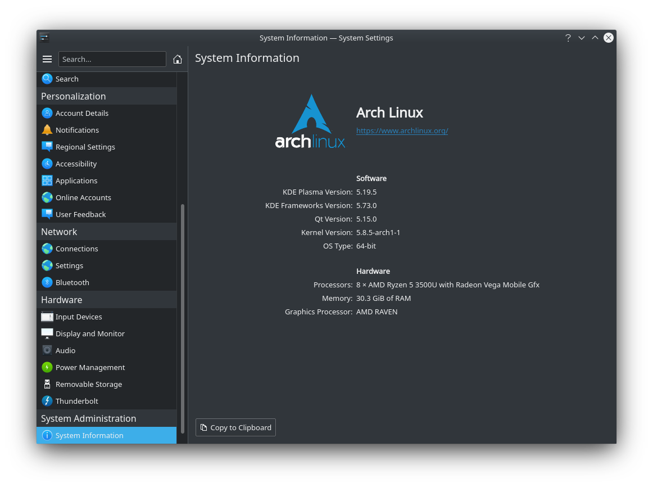The width and height of the screenshot is (653, 487).
Task: Click the Copy to Clipboard button
Action: (x=235, y=427)
